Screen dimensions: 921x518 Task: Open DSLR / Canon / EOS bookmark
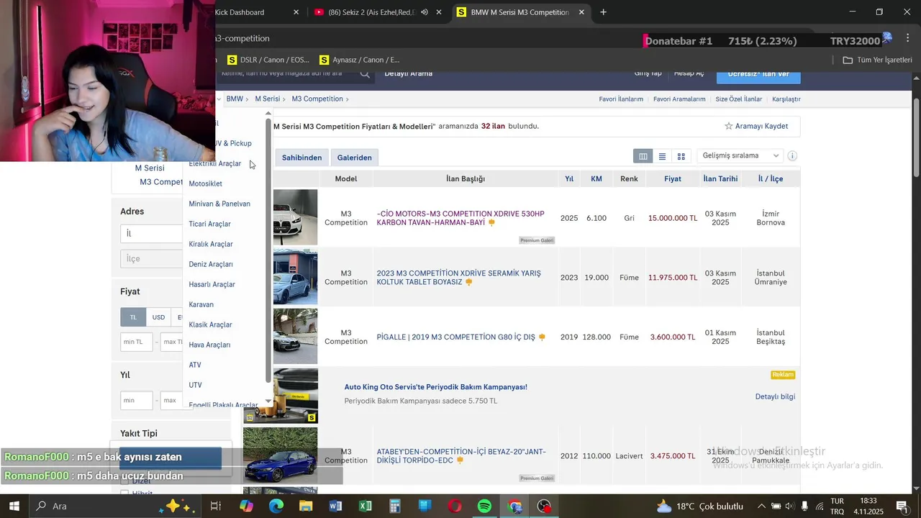[x=268, y=60]
